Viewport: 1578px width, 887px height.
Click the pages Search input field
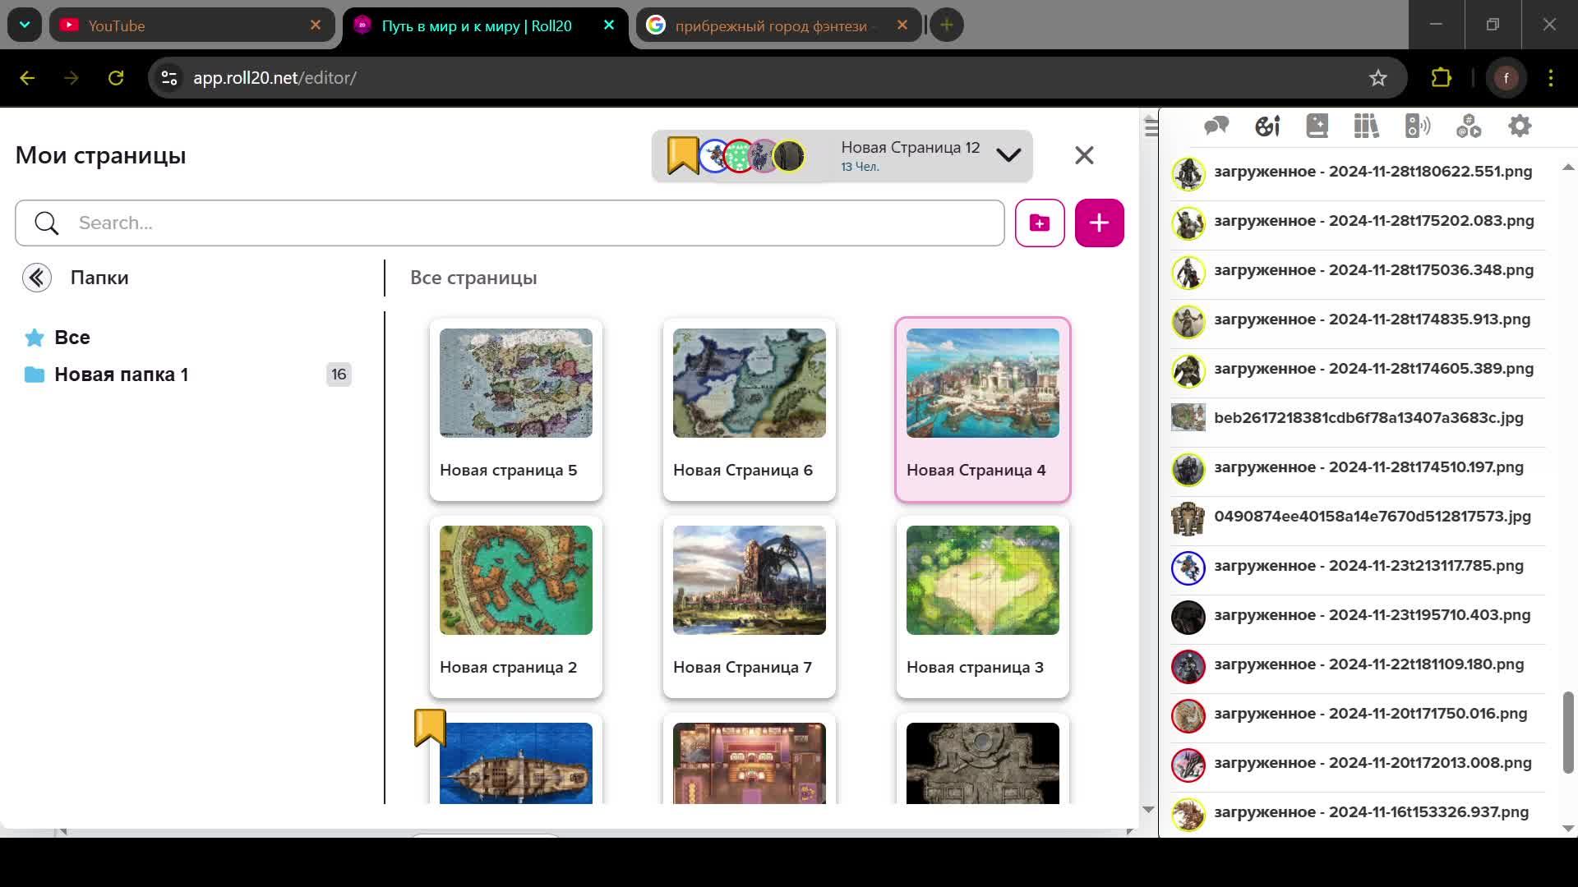526,223
